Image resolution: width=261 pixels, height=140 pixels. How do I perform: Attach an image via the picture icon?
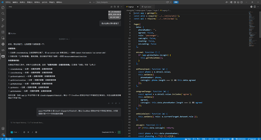pyautogui.click(x=36, y=132)
